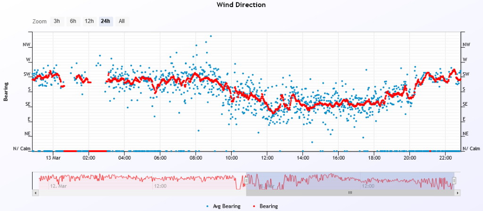Toggle Avg Bearing series in legend

click(x=223, y=206)
